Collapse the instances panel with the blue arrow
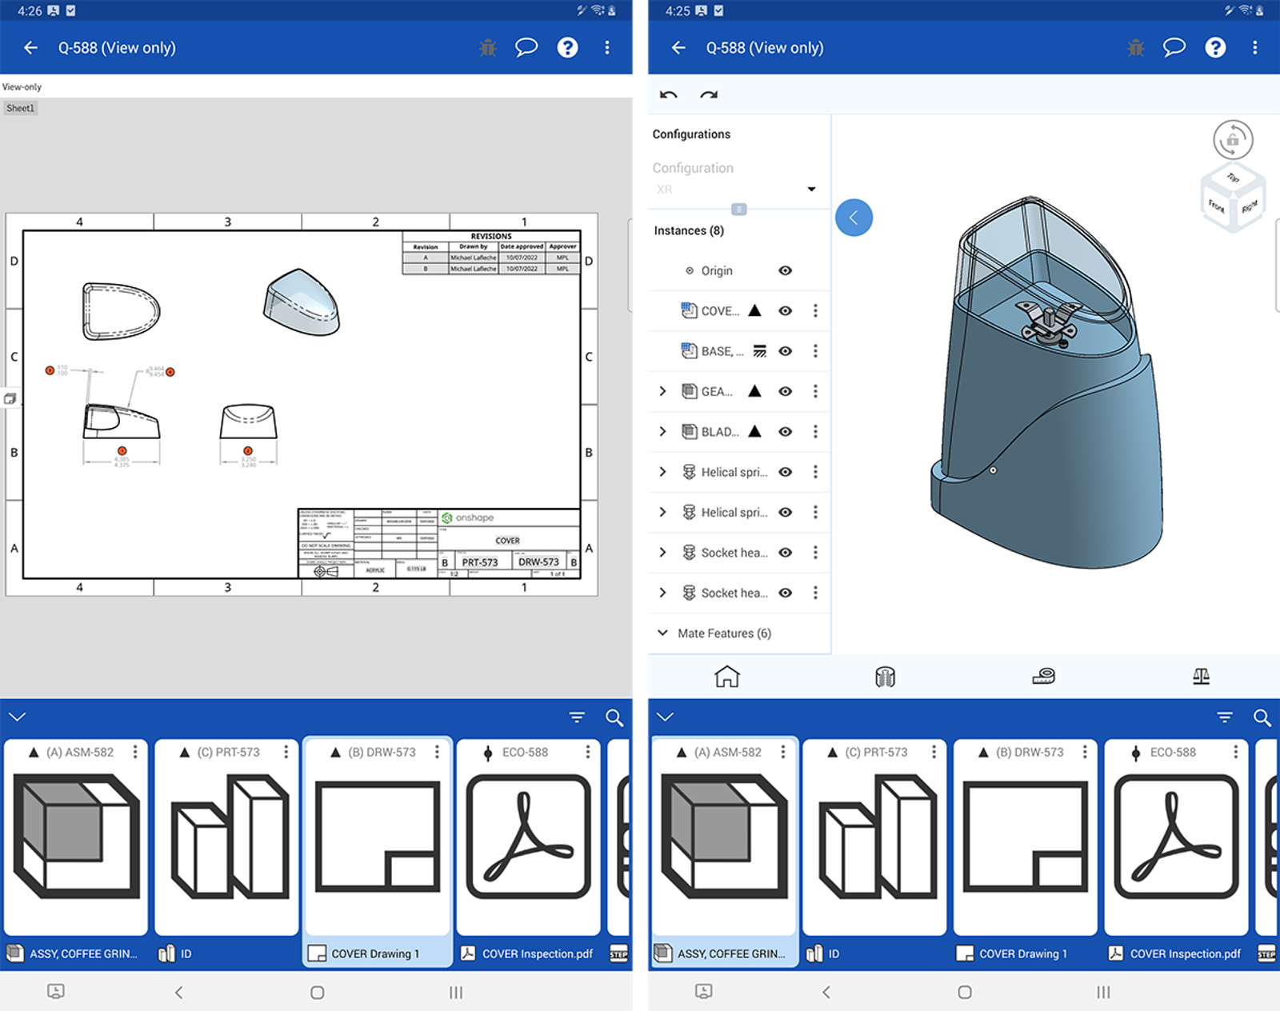Screen dimensions: 1280x1011 [854, 217]
